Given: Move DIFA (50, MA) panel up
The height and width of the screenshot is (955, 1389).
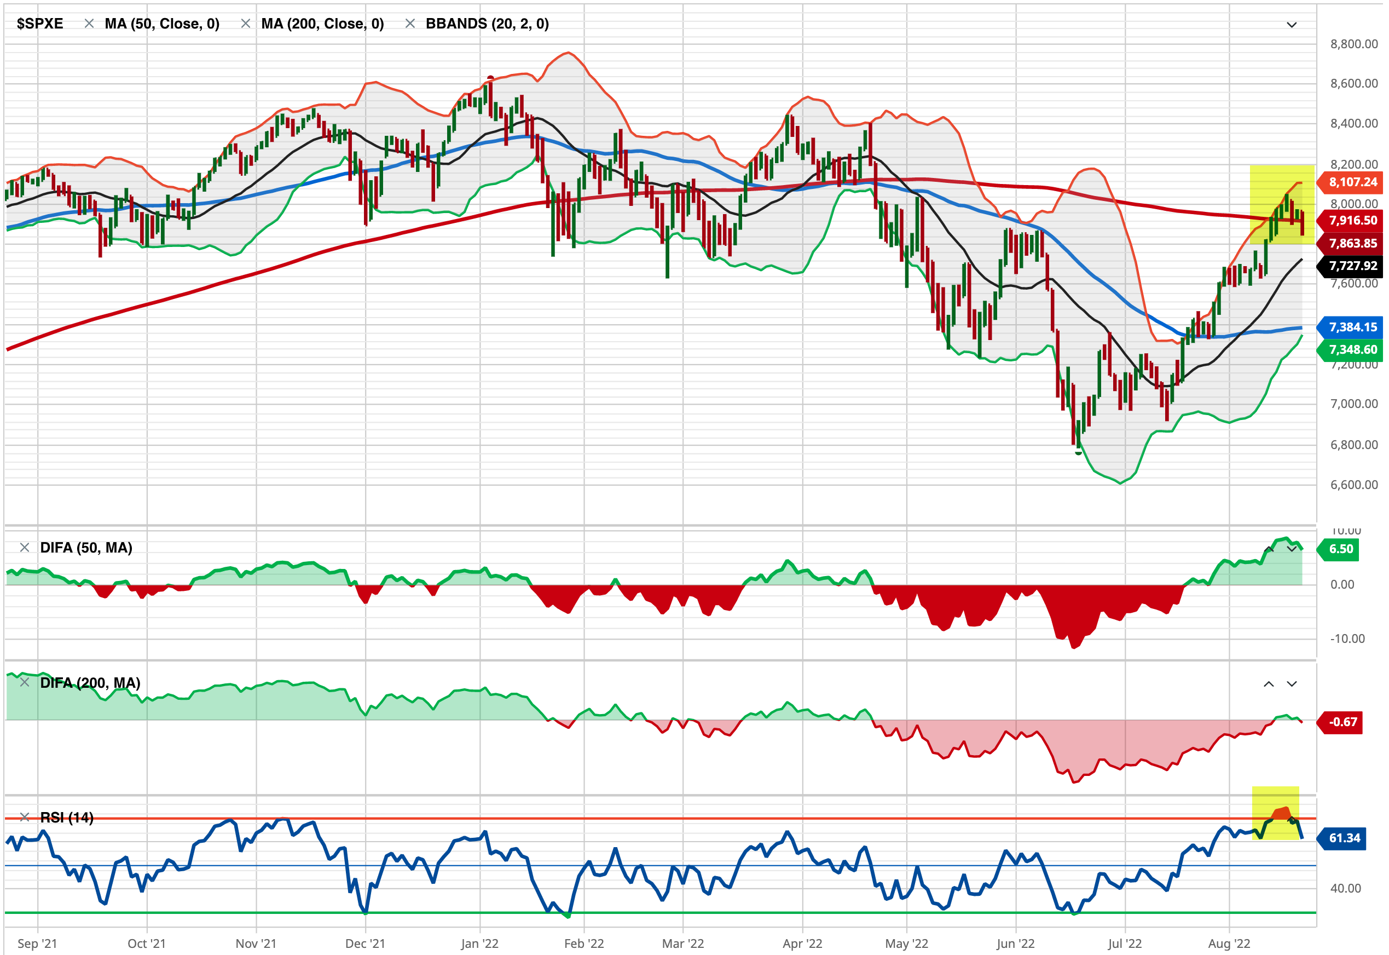Looking at the screenshot, I should (1269, 549).
